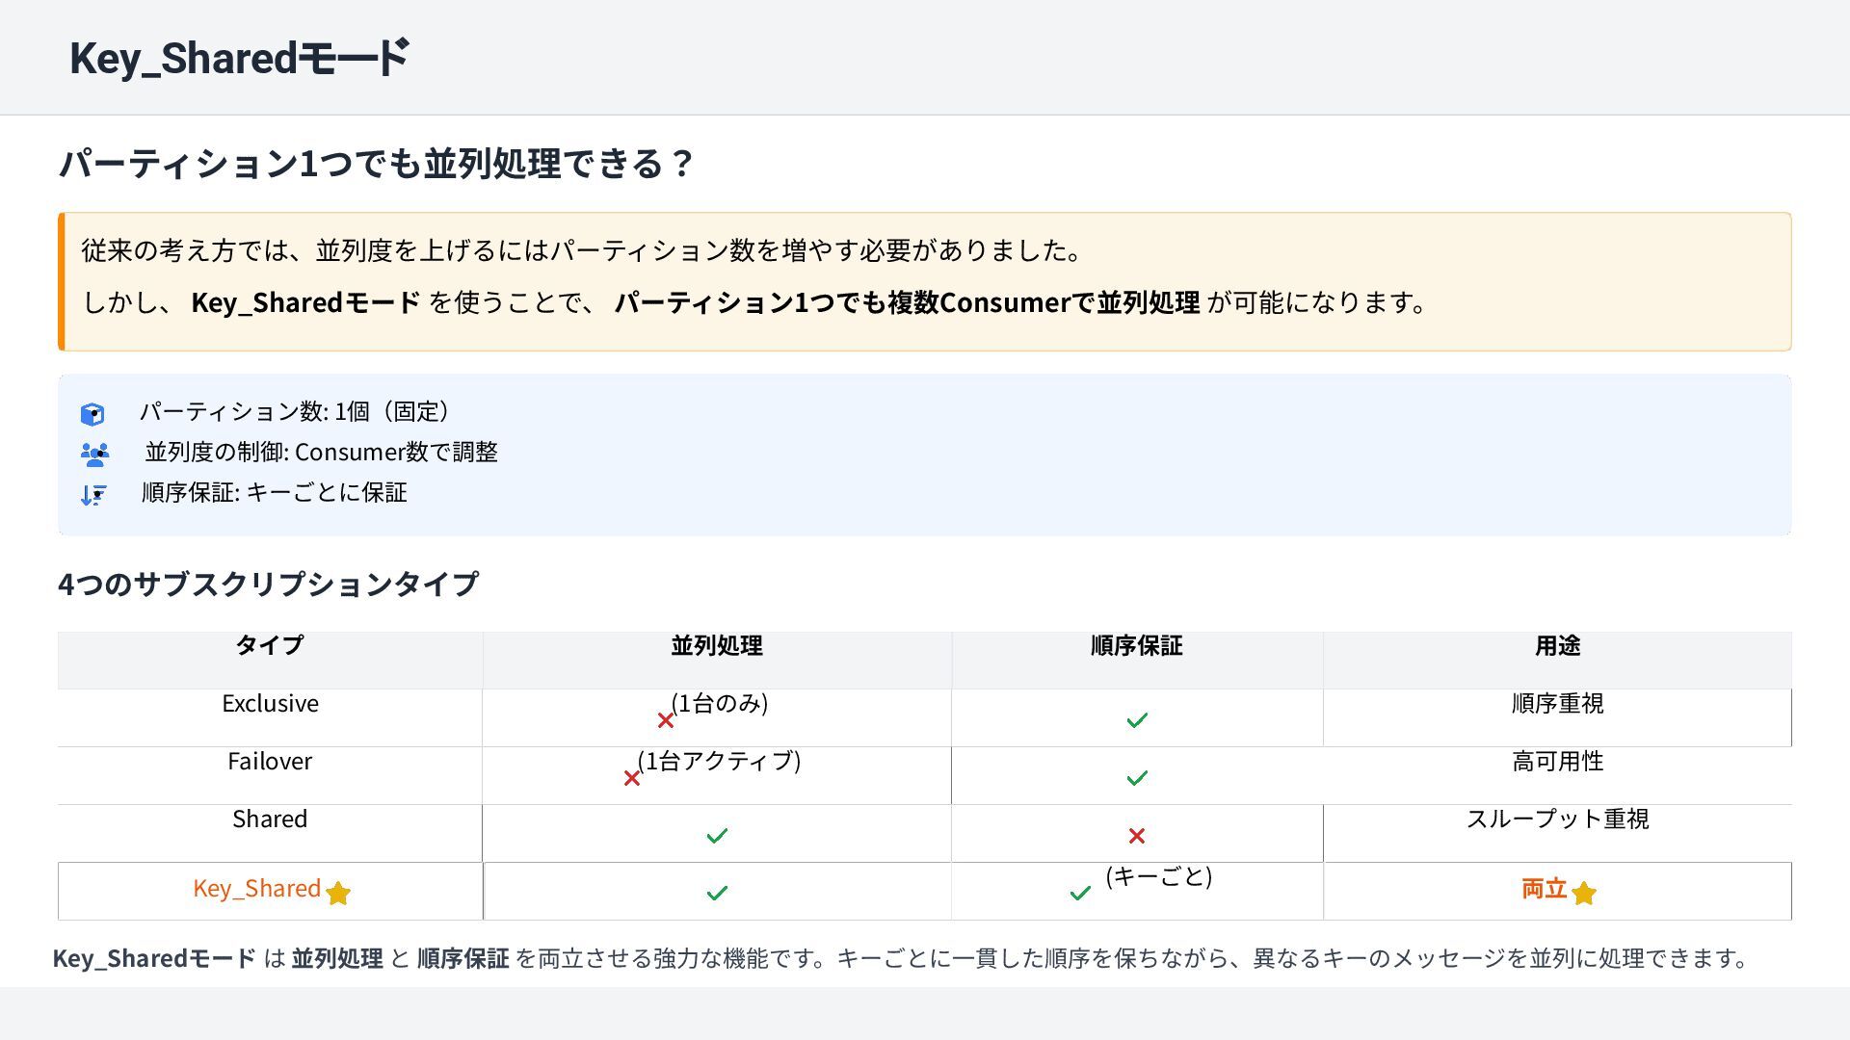
Task: Click the Failover cell in the table
Action: tap(270, 761)
